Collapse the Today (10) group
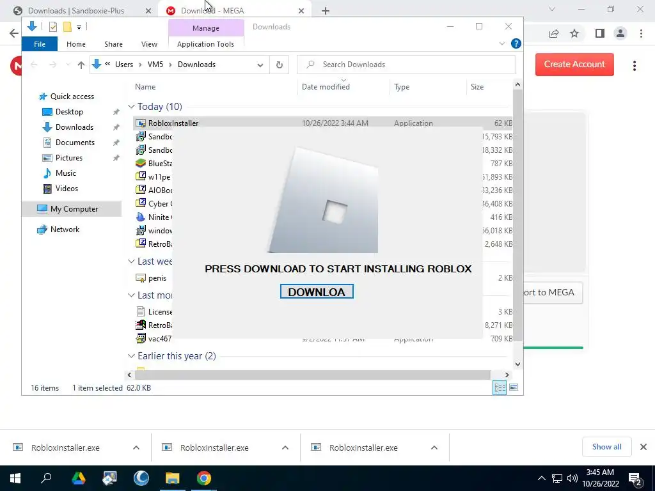The image size is (655, 491). [131, 107]
